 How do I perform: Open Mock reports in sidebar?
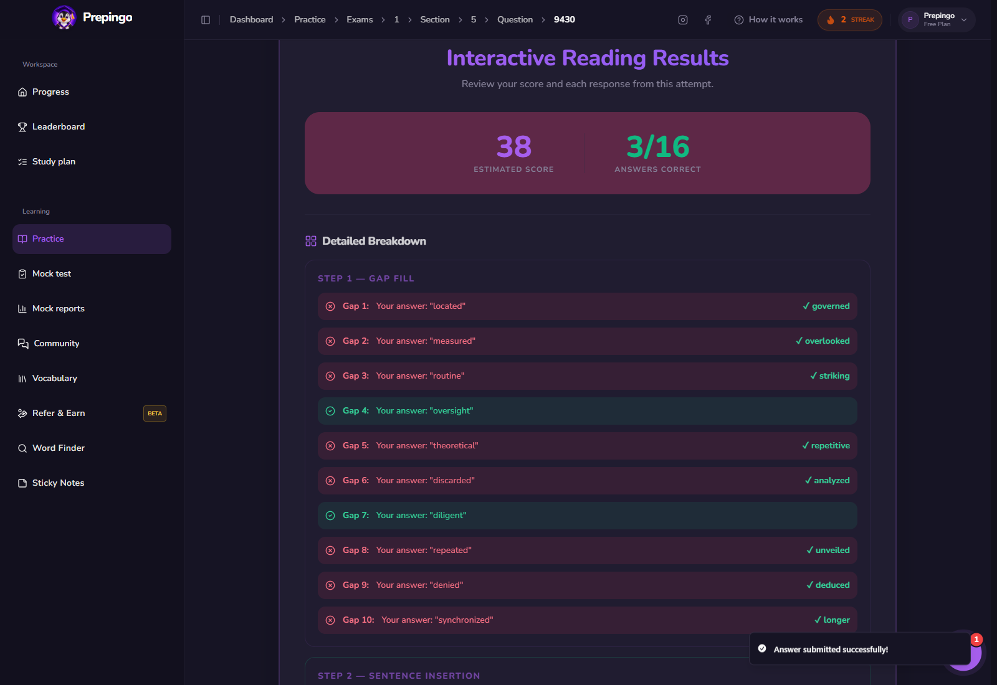point(92,309)
